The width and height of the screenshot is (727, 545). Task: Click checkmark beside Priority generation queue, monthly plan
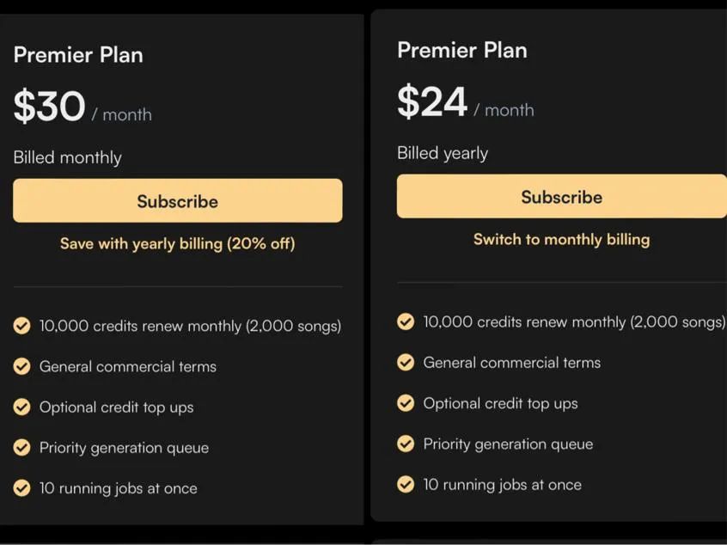21,447
